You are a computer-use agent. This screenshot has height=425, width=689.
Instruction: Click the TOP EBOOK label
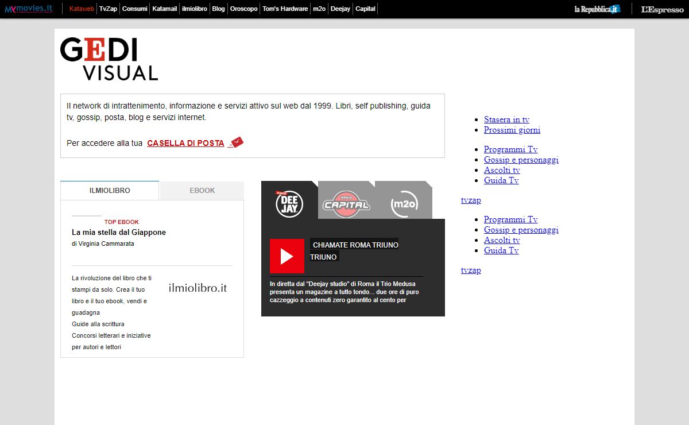pos(122,222)
